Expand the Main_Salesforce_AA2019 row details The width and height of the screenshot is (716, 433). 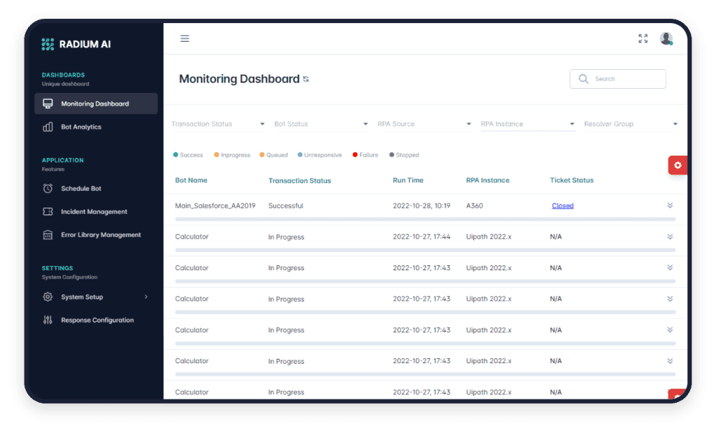[670, 205]
